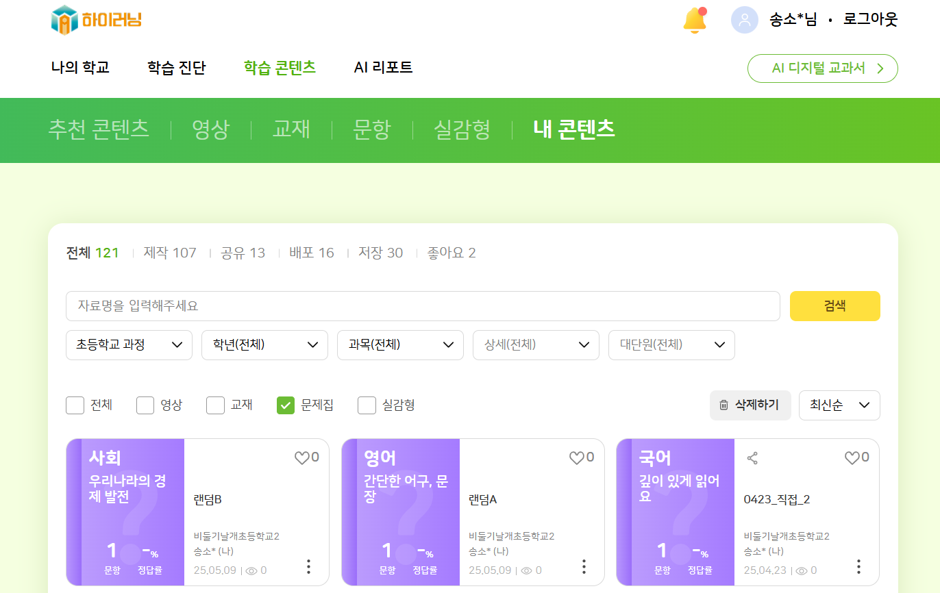The height and width of the screenshot is (593, 940).
Task: Open three-dot menu on 0423_직접_2 card
Action: tap(858, 566)
